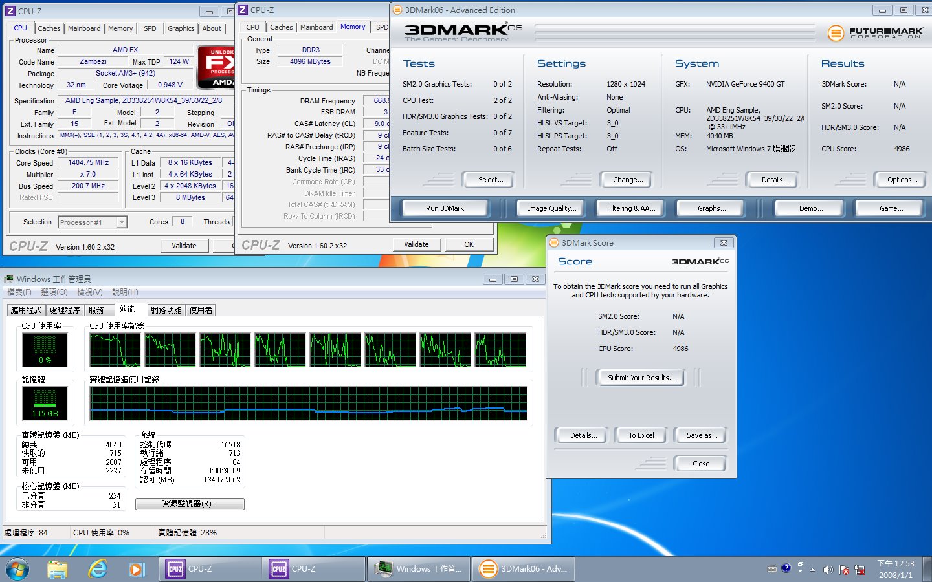
Task: Click 資源監視器(R) button in Task Manager
Action: 190,504
